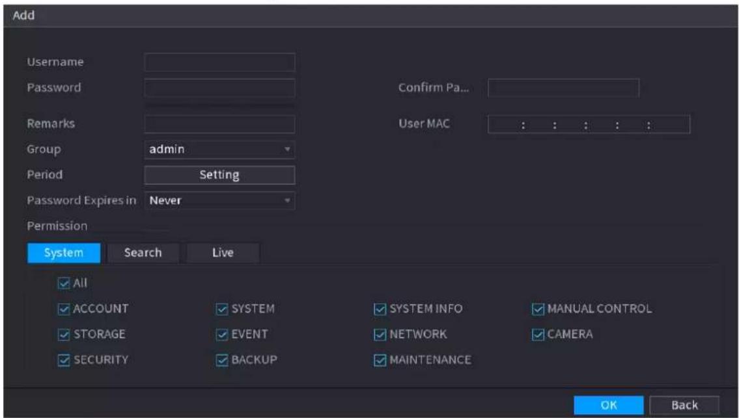
Task: Click the Add dialog title
Action: (x=23, y=15)
